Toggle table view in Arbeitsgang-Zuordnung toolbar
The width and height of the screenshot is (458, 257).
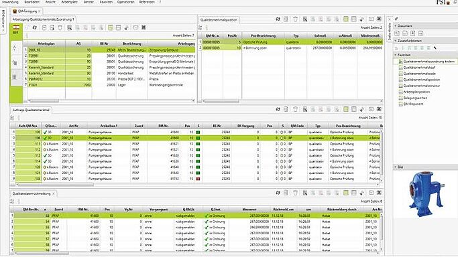click(x=111, y=27)
